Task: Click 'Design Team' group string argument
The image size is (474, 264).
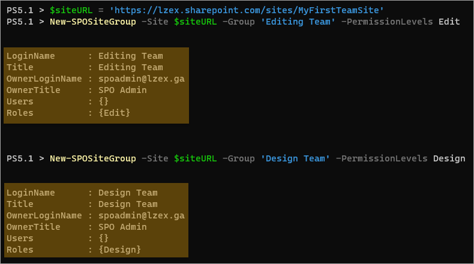Action: coord(295,158)
